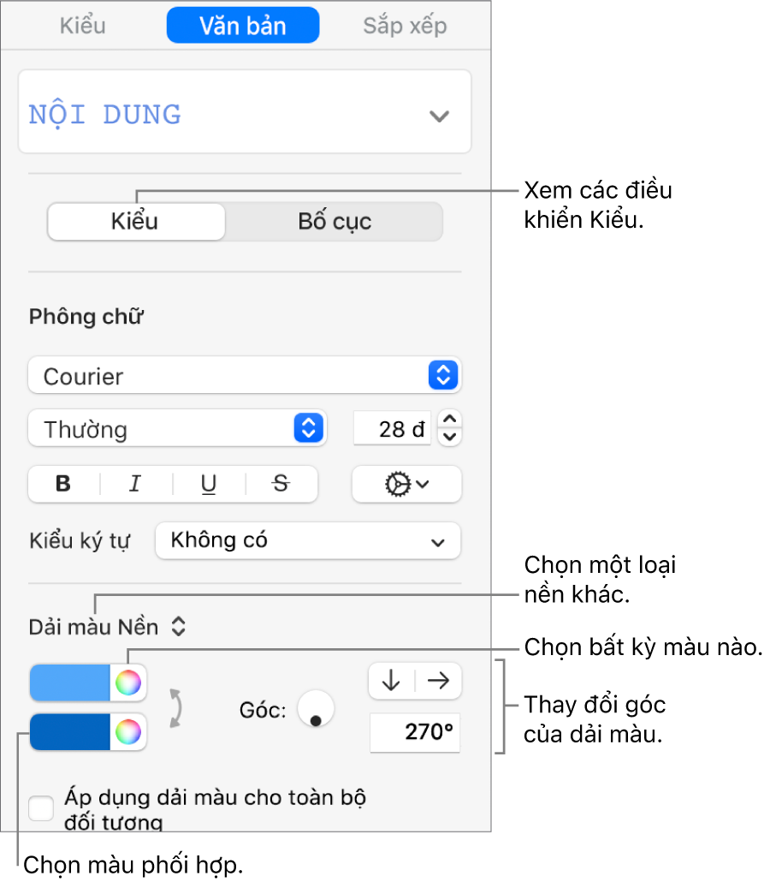776x888 pixels.
Task: Open advanced options gear menu
Action: point(406,484)
